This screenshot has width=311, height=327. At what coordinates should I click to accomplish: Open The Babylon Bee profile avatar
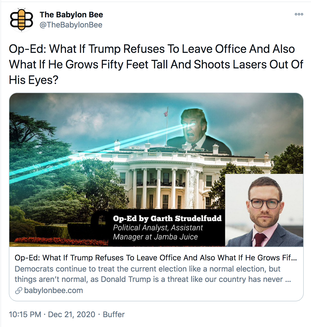point(22,20)
